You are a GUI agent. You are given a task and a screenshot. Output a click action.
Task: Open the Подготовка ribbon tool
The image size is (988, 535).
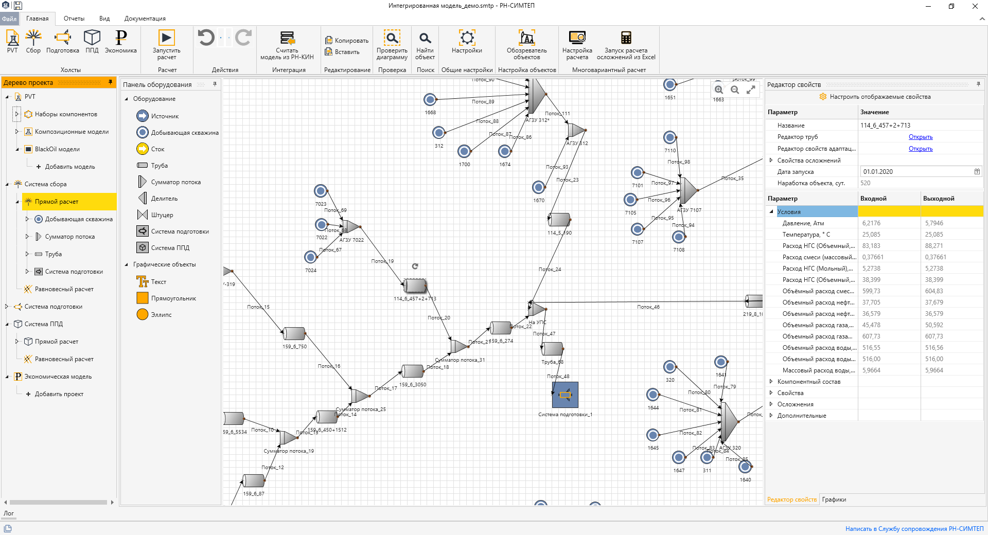[x=63, y=42]
